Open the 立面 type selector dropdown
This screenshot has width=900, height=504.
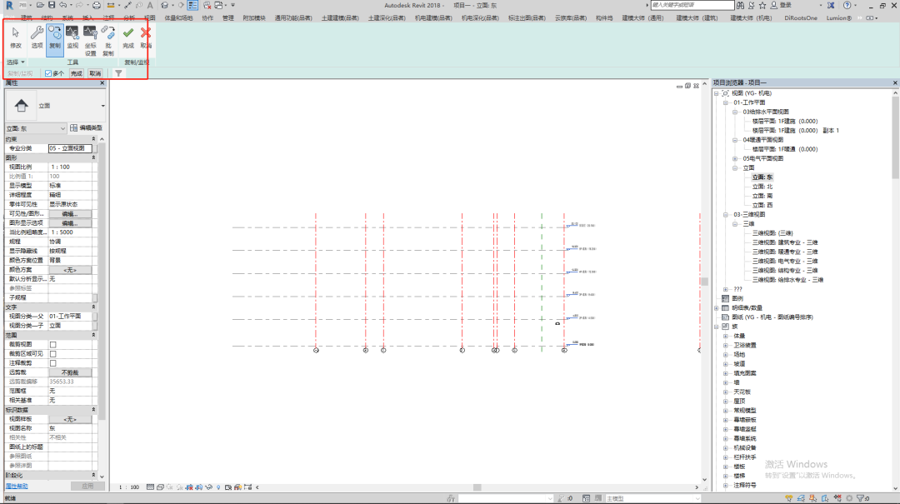tap(102, 106)
